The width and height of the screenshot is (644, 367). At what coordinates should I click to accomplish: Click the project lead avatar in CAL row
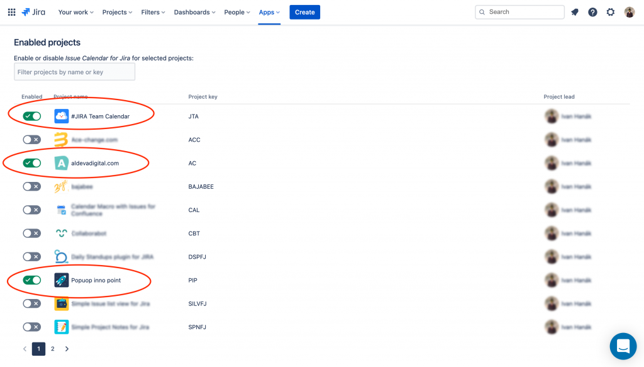coord(551,210)
